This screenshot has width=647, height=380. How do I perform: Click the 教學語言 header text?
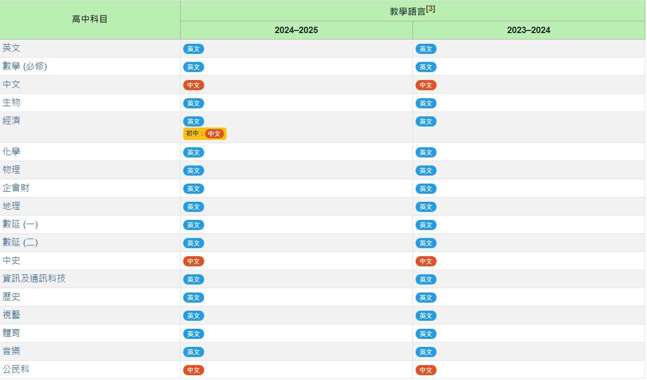[407, 11]
